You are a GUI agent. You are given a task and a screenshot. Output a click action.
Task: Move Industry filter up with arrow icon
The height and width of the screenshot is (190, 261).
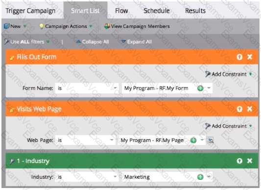[x=239, y=161]
